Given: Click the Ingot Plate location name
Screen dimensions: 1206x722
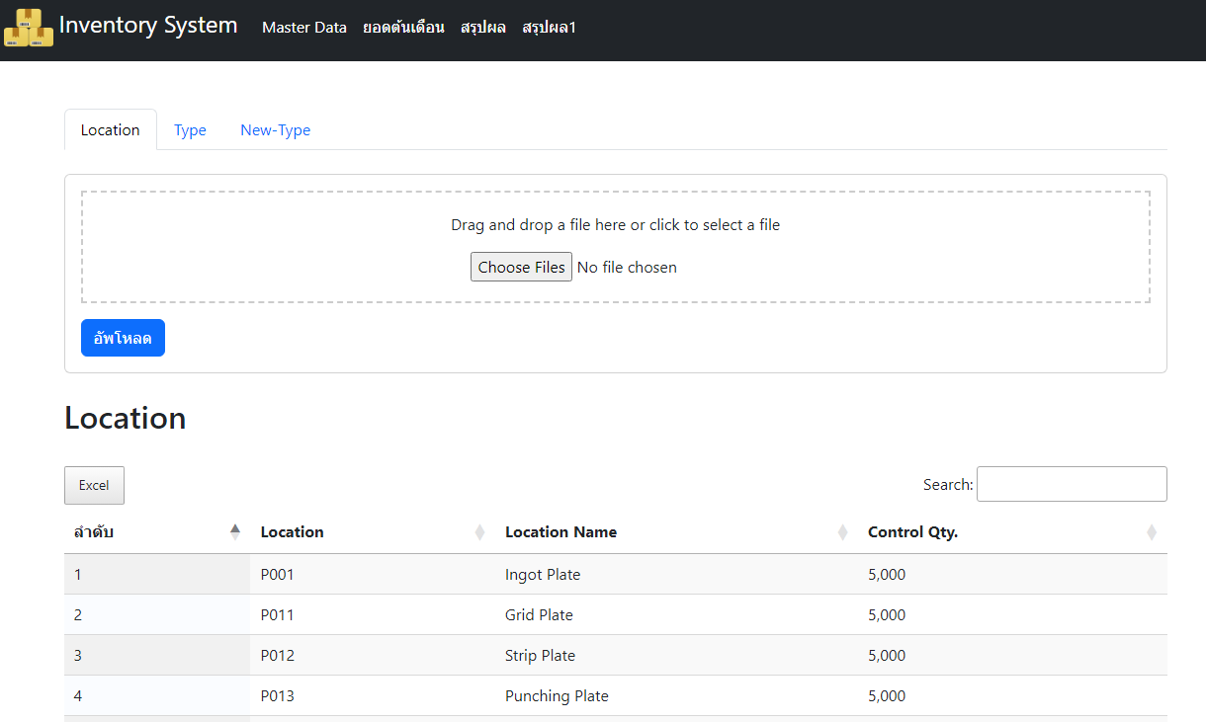Looking at the screenshot, I should tap(543, 575).
